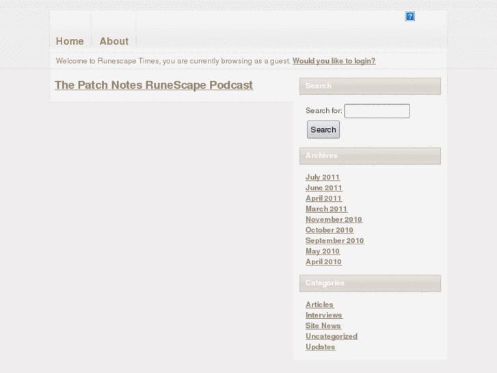Open the November 2010 archive
Image resolution: width=497 pixels, height=373 pixels.
point(334,220)
